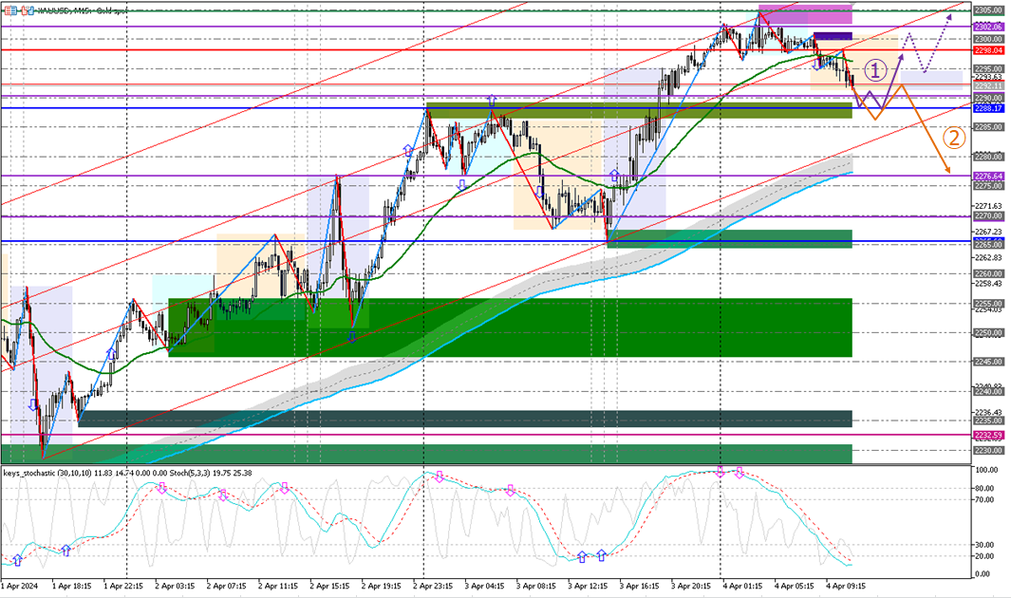This screenshot has height=598, width=1011.
Task: Click the 1 Apr 22:15 time label
Action: [x=123, y=587]
